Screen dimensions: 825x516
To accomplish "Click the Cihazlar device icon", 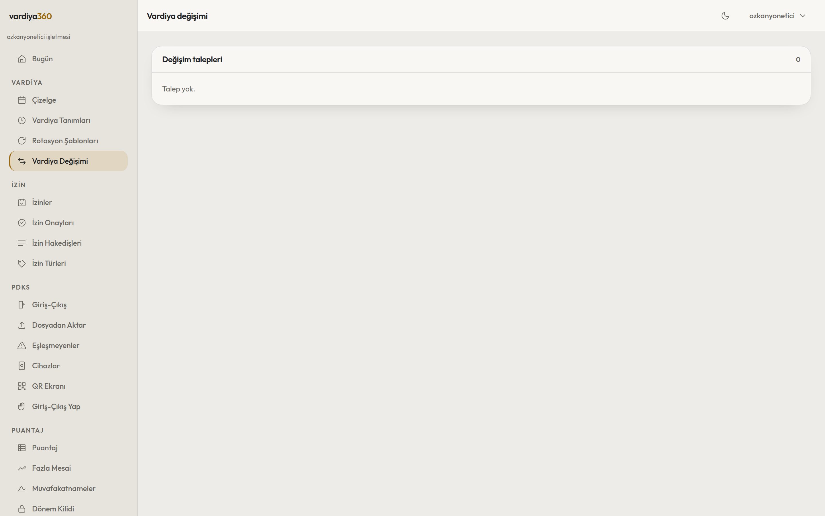I will 22,366.
